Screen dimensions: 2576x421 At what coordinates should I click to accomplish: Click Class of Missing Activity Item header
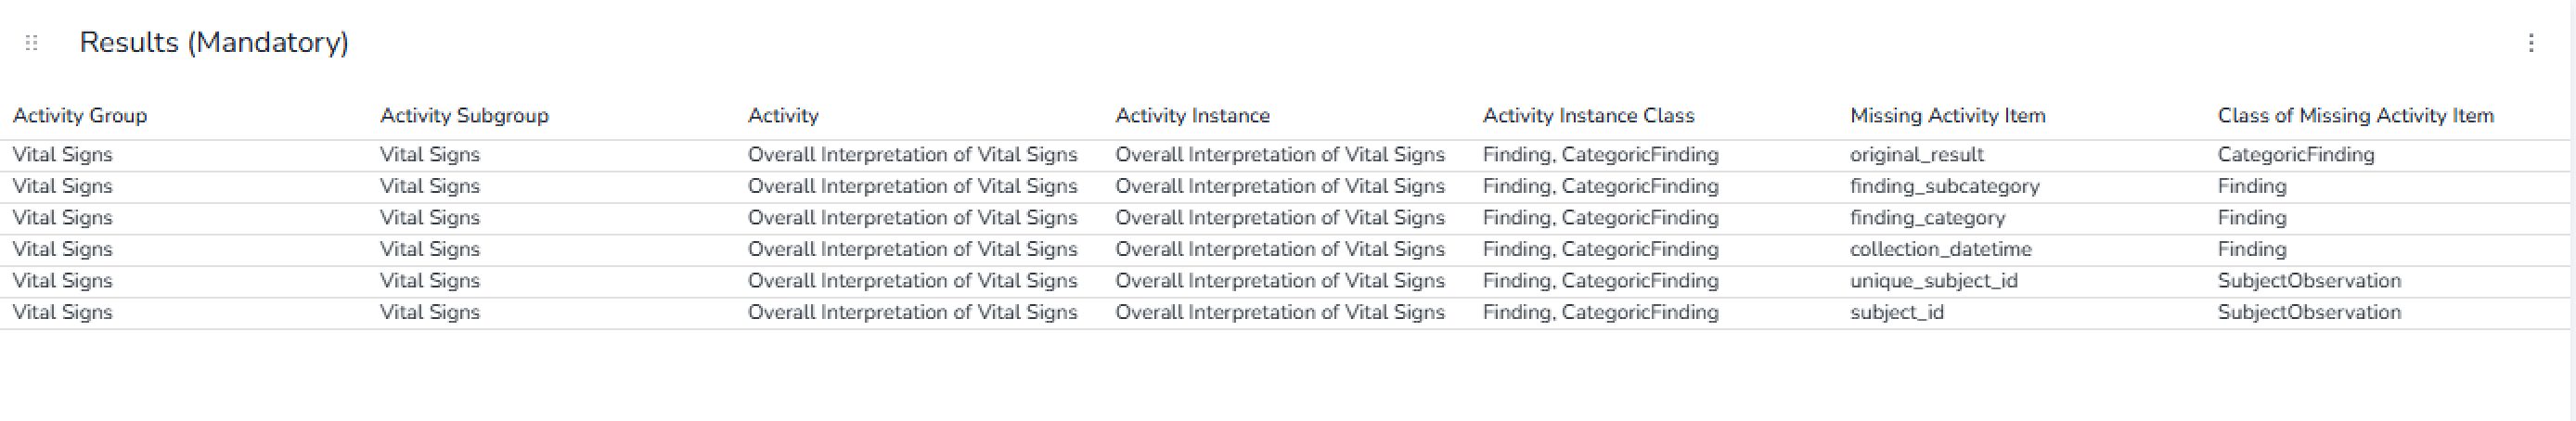2355,116
